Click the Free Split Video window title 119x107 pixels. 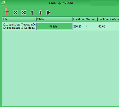coord(61,3)
